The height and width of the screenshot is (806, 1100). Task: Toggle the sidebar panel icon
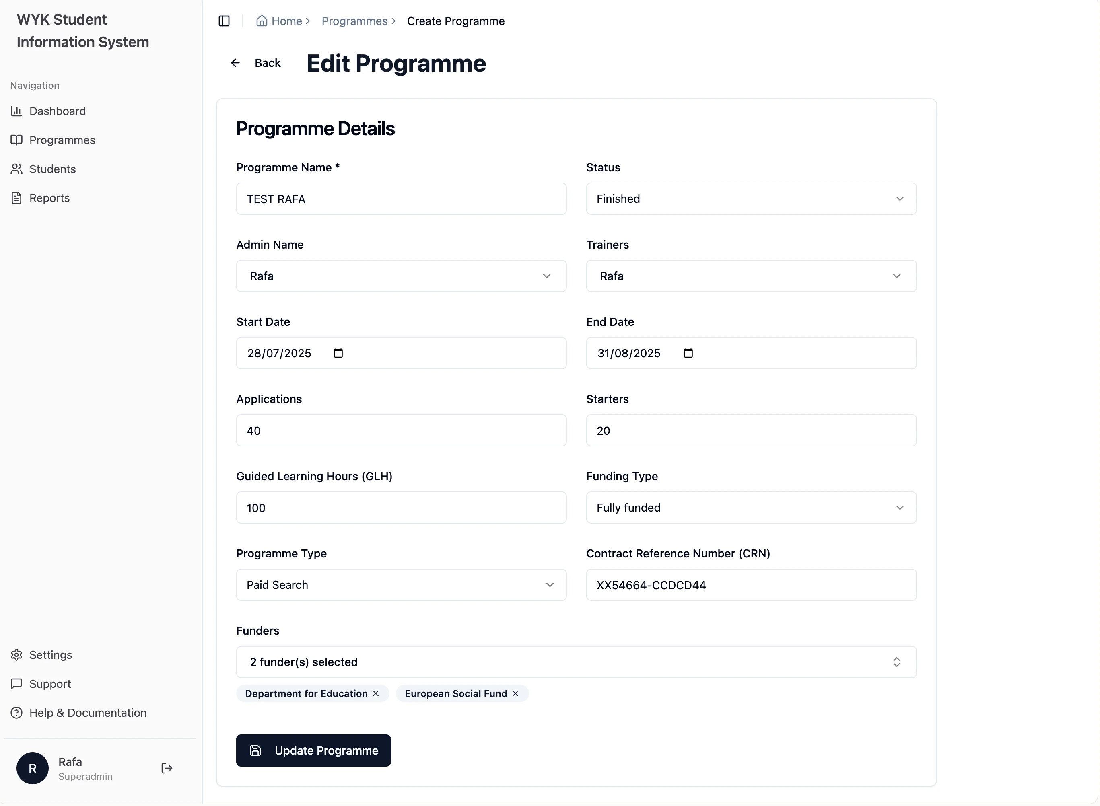click(224, 21)
